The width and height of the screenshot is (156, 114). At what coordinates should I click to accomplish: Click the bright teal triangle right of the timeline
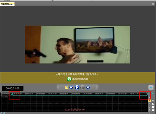pyautogui.click(x=153, y=94)
